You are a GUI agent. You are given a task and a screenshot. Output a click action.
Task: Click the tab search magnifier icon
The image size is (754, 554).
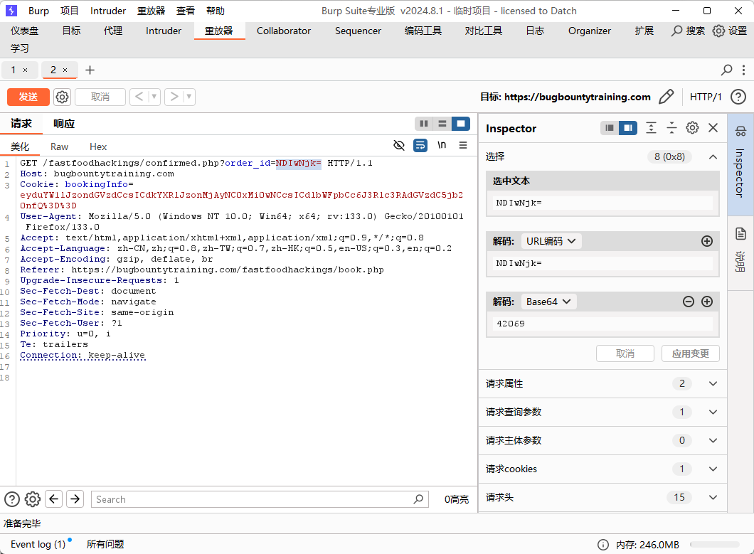(x=726, y=70)
